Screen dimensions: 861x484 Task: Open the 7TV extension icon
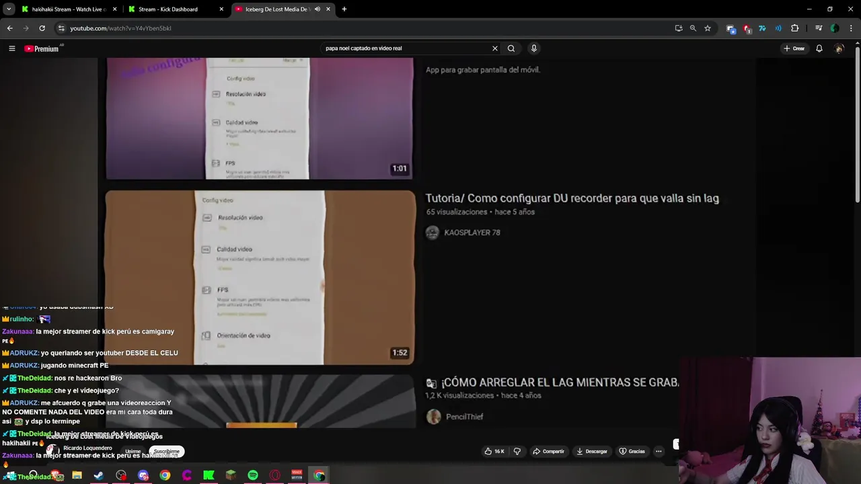[x=762, y=28]
